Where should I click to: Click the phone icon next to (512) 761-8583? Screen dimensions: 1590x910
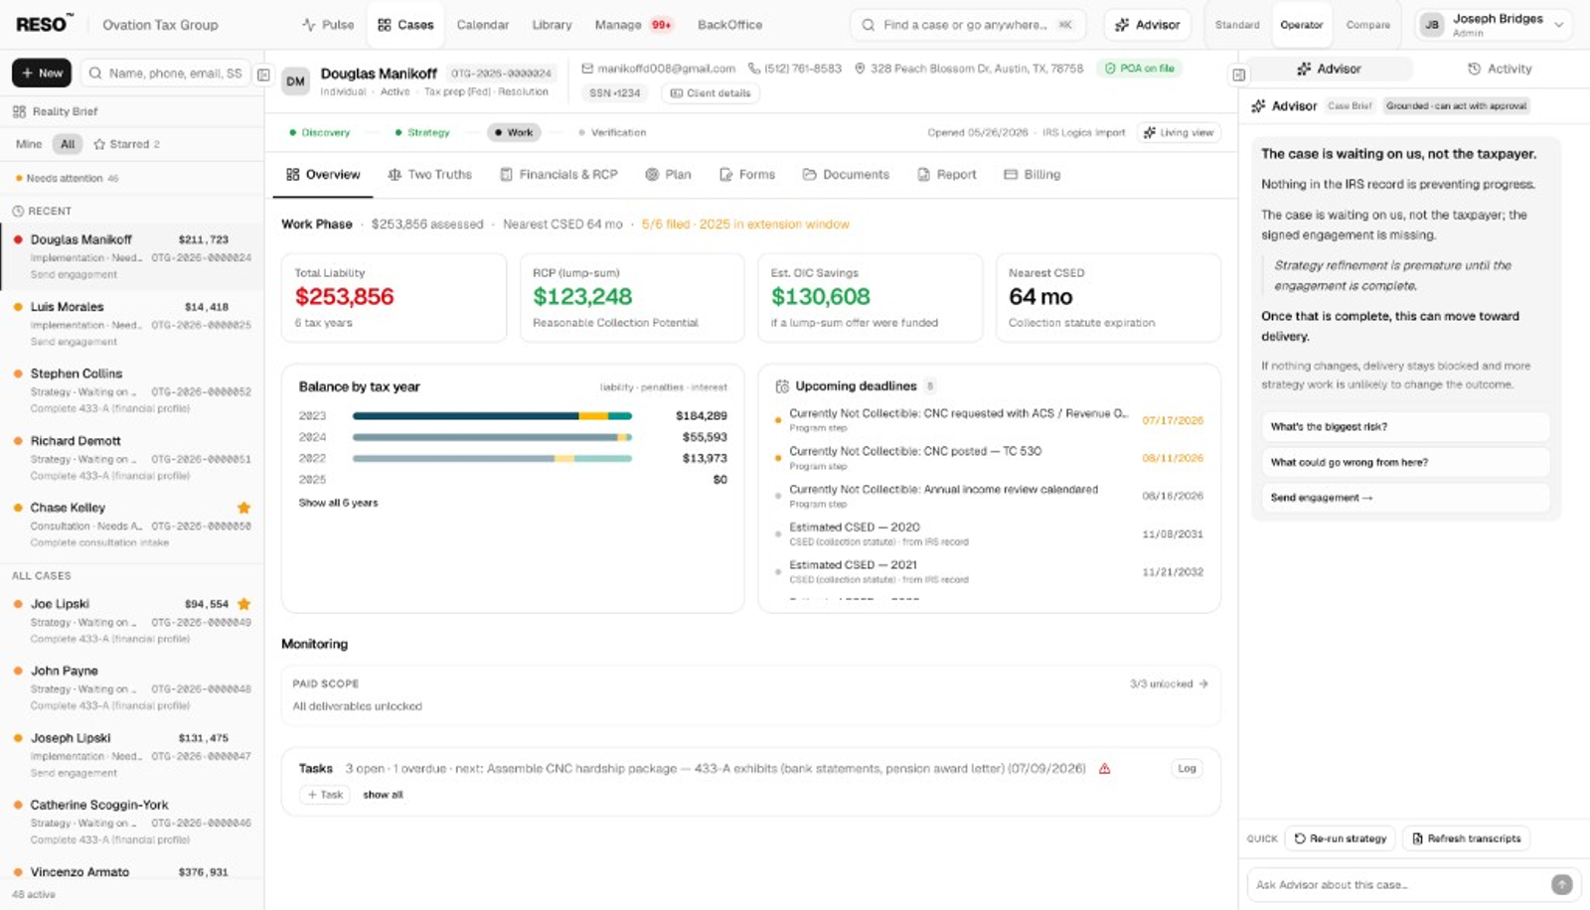[x=754, y=69]
